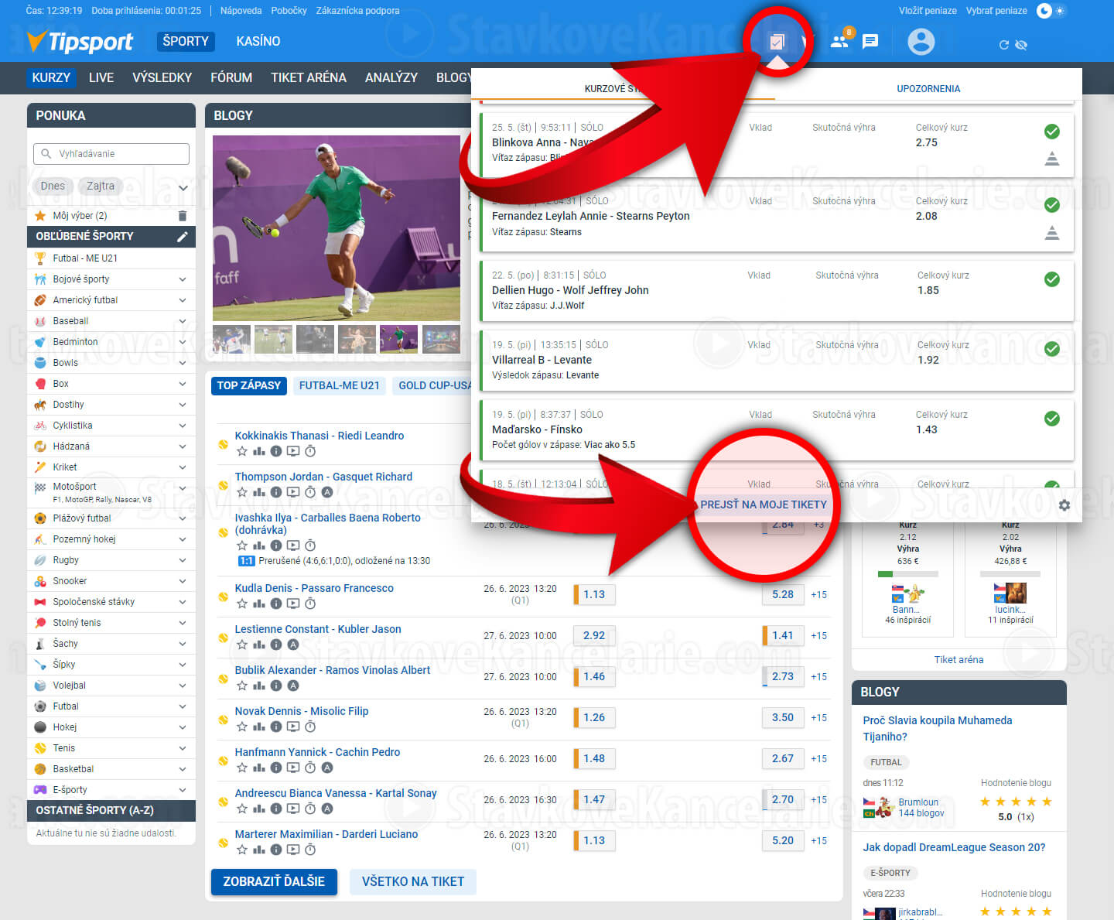Open the user profile avatar icon
1114x920 pixels.
pyautogui.click(x=921, y=41)
